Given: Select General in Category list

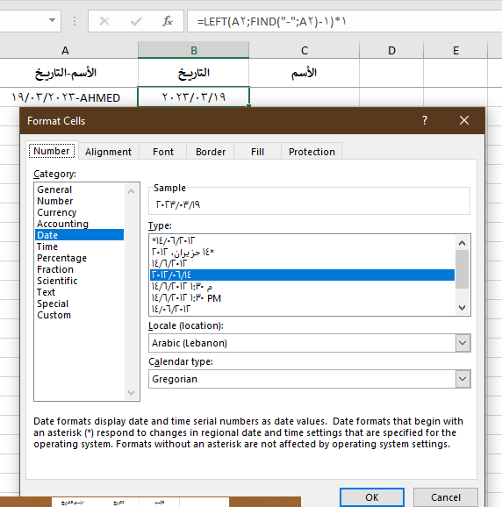Looking at the screenshot, I should tap(79, 189).
